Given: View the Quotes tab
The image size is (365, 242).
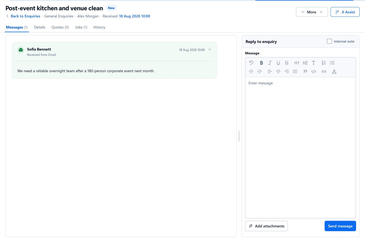Looking at the screenshot, I should coord(60,27).
